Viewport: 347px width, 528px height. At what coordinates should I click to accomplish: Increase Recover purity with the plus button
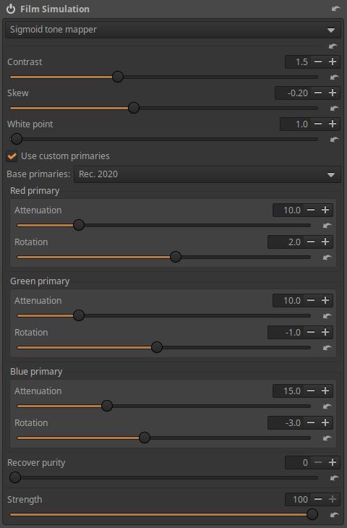point(333,463)
